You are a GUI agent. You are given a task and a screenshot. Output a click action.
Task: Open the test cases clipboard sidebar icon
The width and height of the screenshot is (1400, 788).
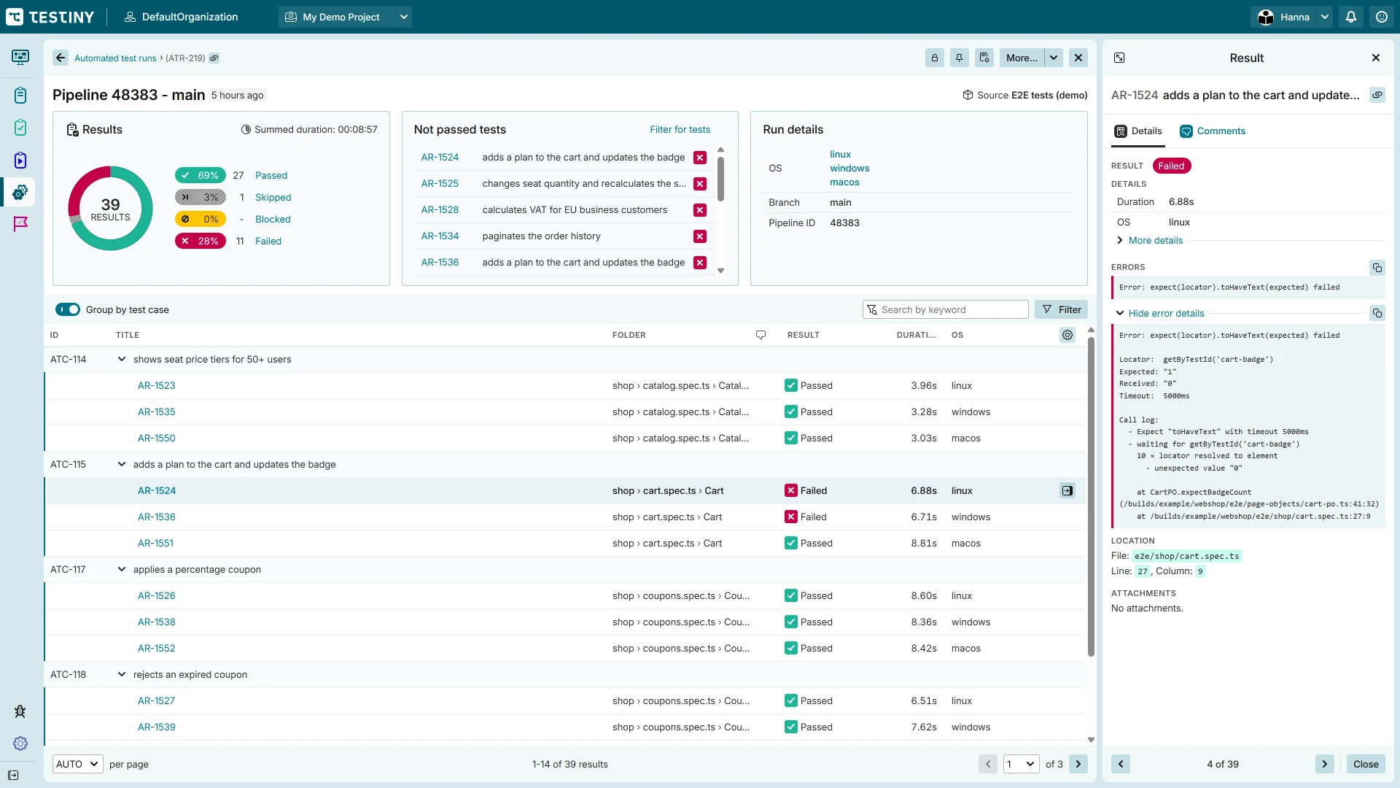pos(20,96)
